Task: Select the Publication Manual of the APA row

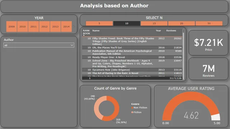Action: pyautogui.click(x=132, y=52)
